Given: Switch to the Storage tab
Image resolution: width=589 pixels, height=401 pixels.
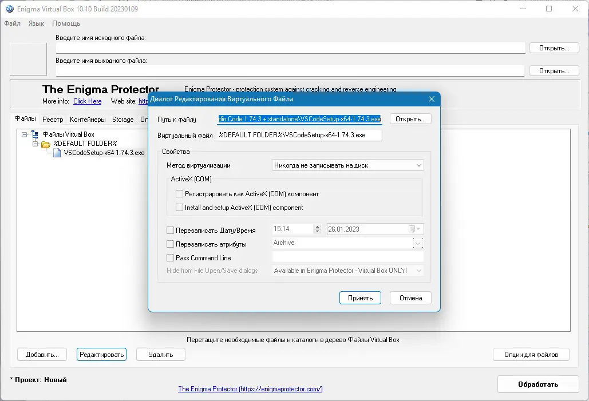Looking at the screenshot, I should pos(123,120).
